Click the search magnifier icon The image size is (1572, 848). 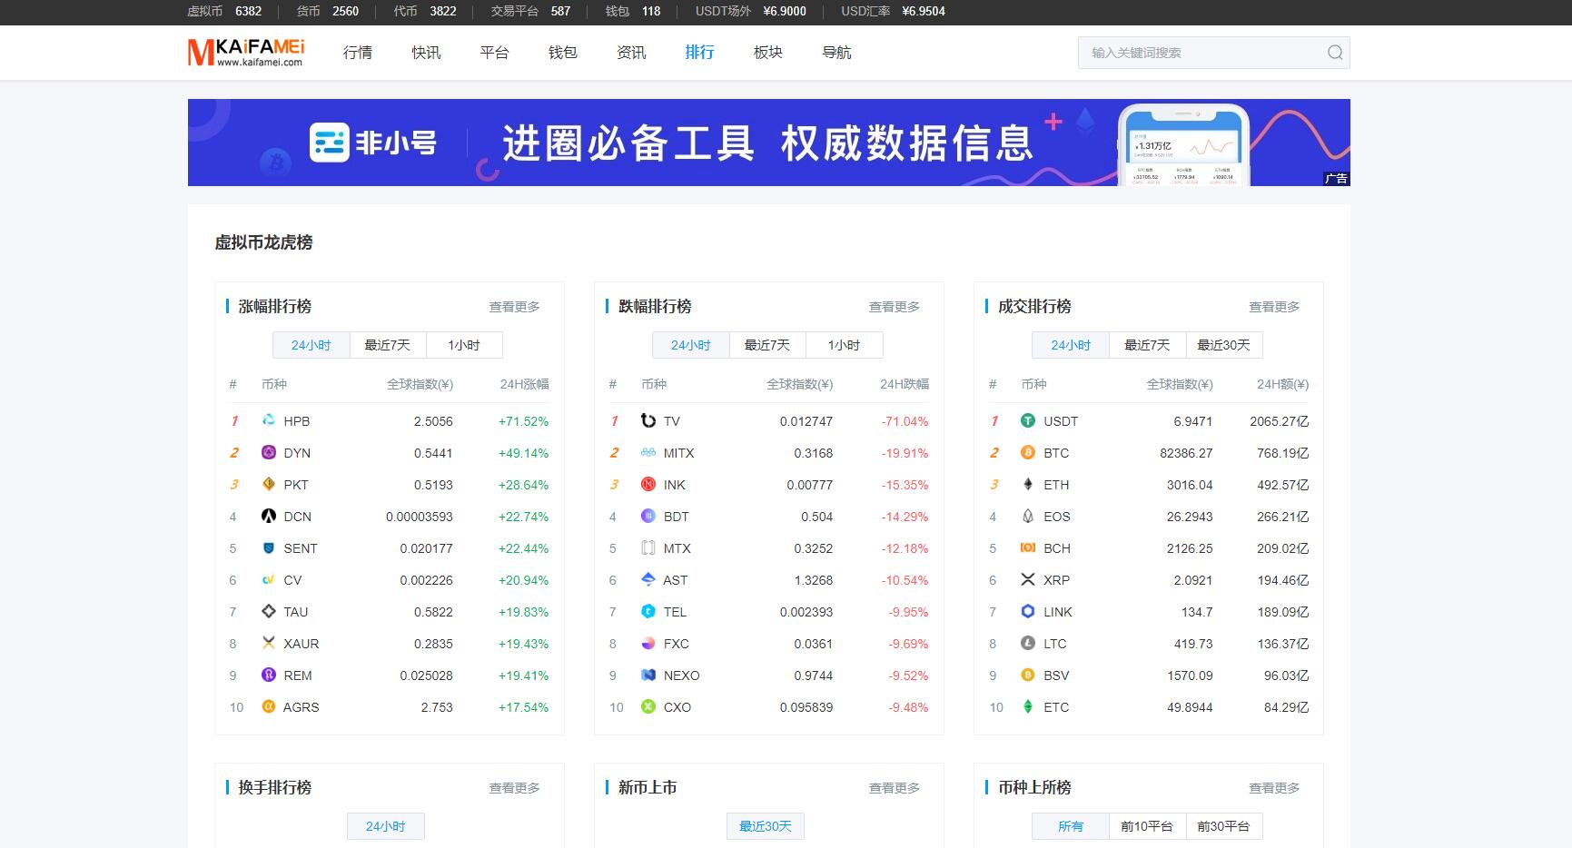coord(1334,53)
